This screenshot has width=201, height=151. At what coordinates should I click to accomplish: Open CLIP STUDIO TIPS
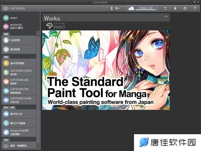click(x=19, y=91)
